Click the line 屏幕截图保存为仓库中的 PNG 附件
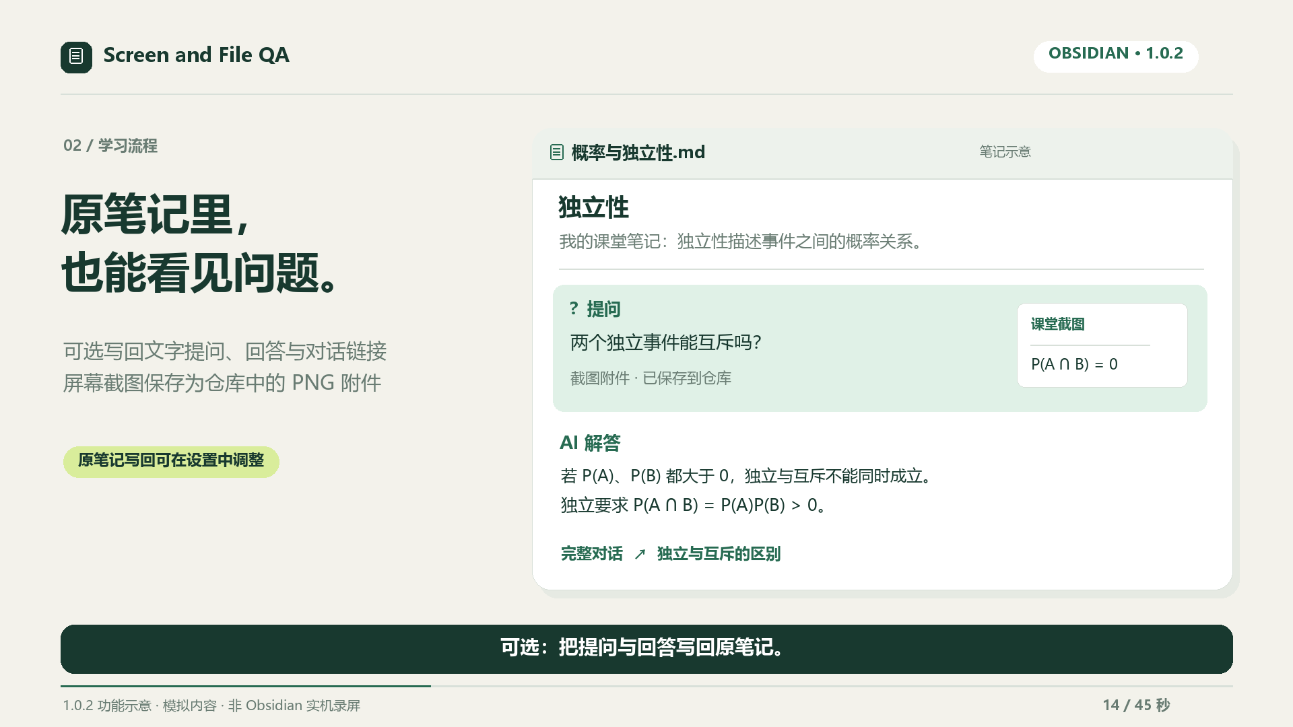Viewport: 1293px width, 727px height. pyautogui.click(x=222, y=383)
